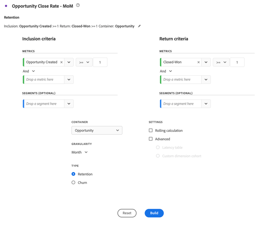Open the Closed-Won metric dropdown

click(206, 62)
